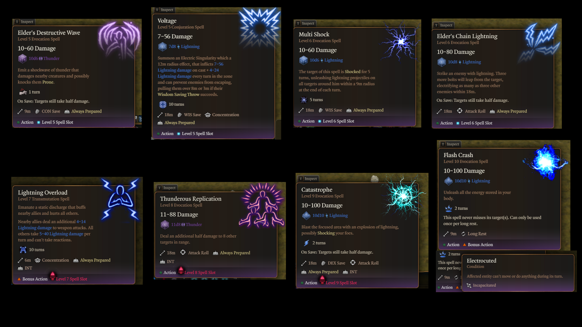582x327 pixels.
Task: Click the Catastrophe cyan lightning orb icon
Action: tap(403, 197)
